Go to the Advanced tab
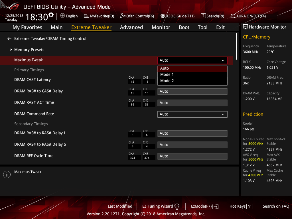 coord(131,27)
